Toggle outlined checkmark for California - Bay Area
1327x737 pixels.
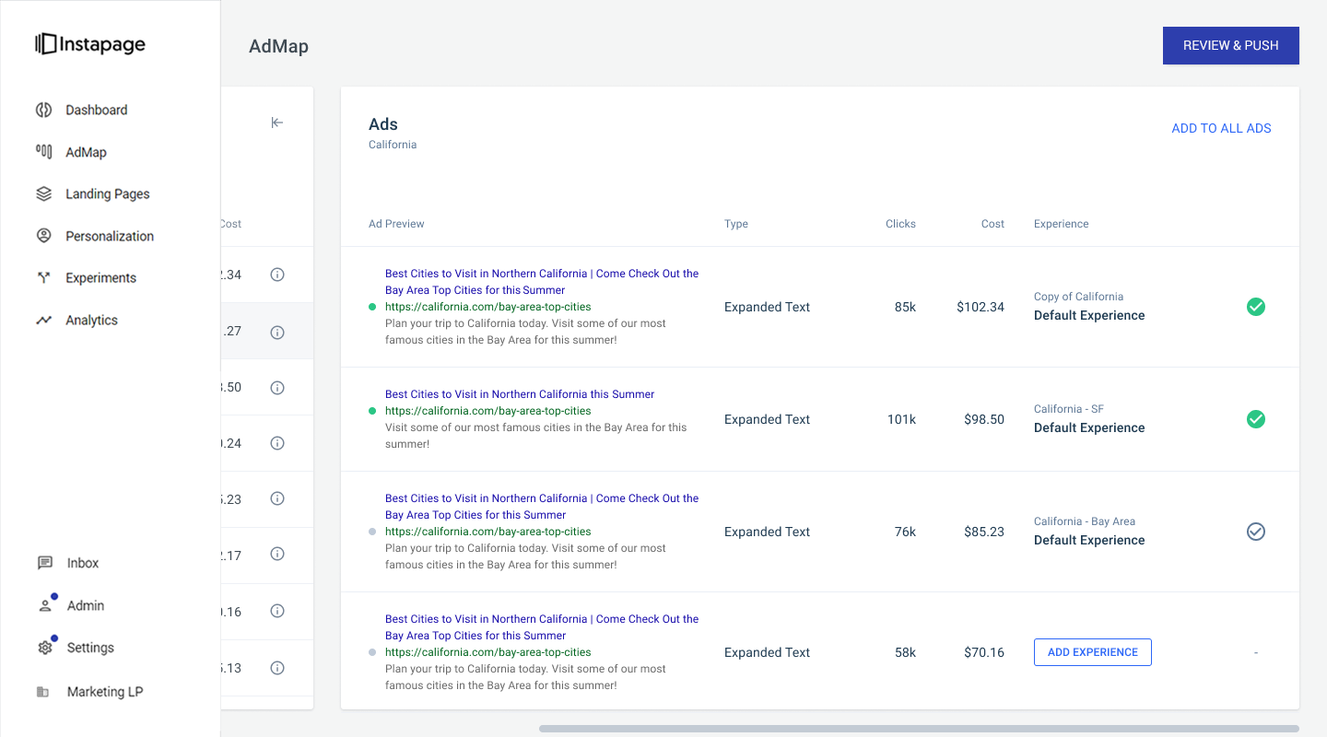click(x=1255, y=532)
